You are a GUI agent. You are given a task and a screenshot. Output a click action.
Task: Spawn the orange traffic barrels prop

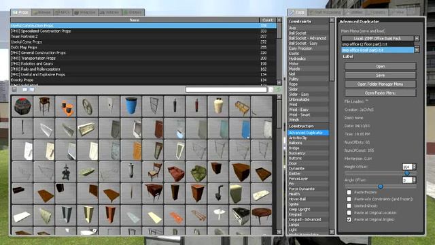coord(66,106)
